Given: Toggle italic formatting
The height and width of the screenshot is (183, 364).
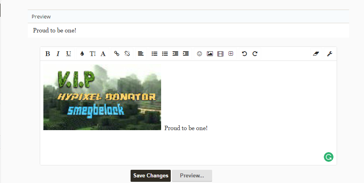Looking at the screenshot, I should (58, 54).
